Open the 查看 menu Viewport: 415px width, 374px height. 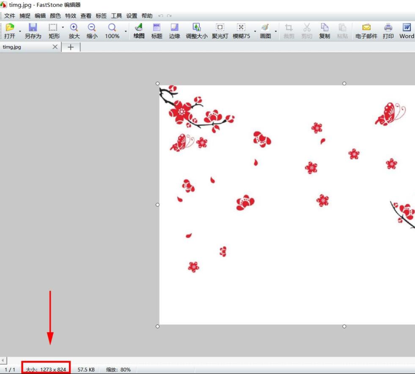point(86,16)
